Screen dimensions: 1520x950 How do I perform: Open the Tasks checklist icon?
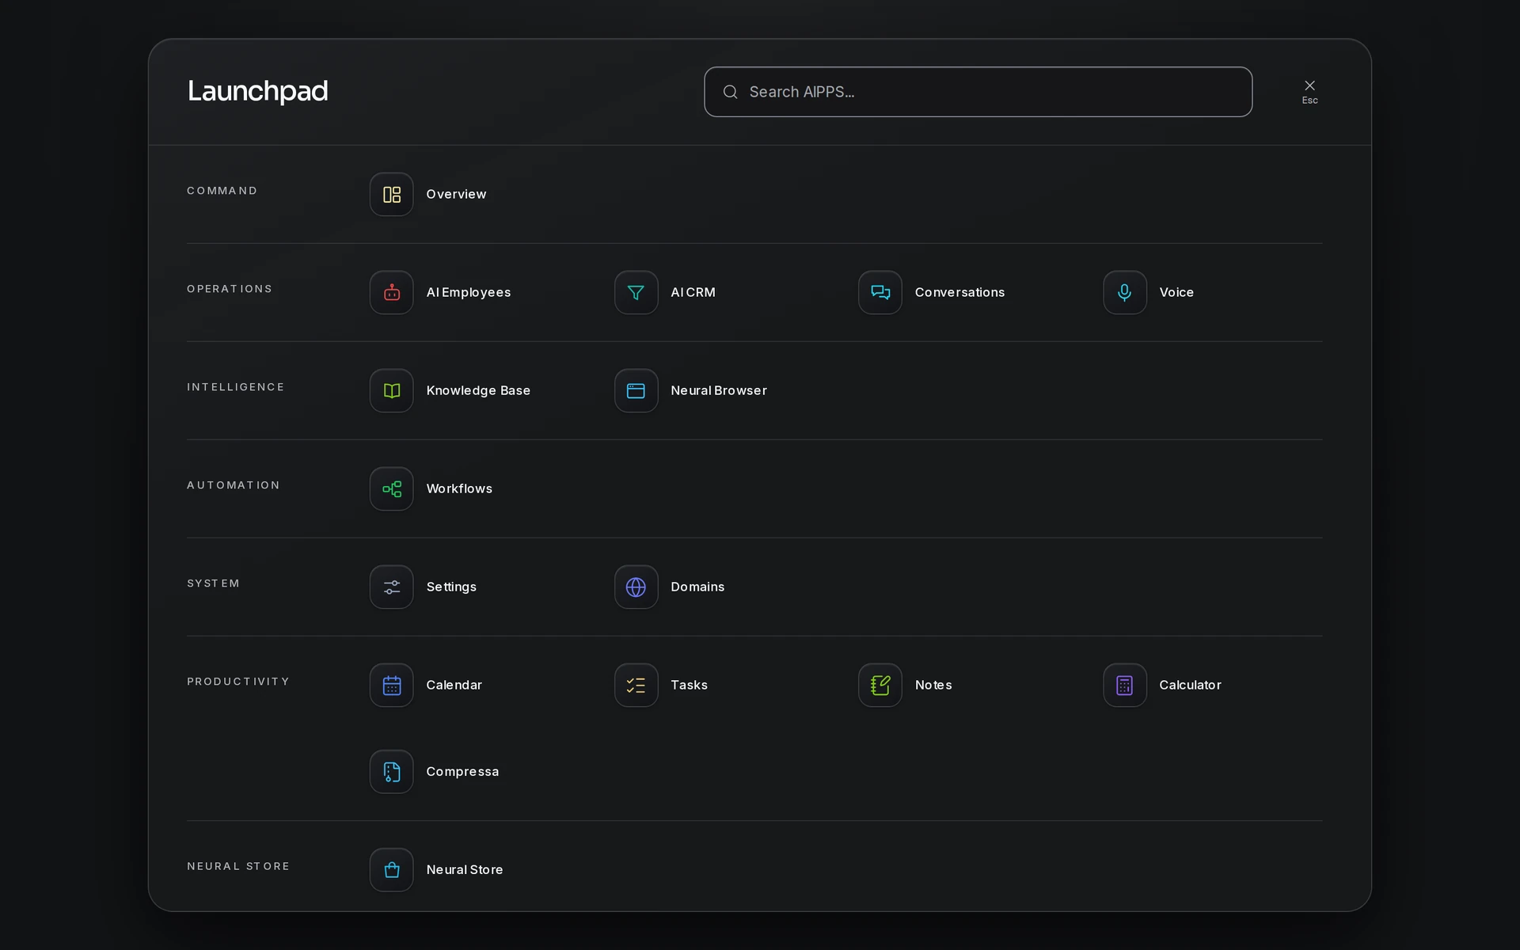pyautogui.click(x=636, y=685)
